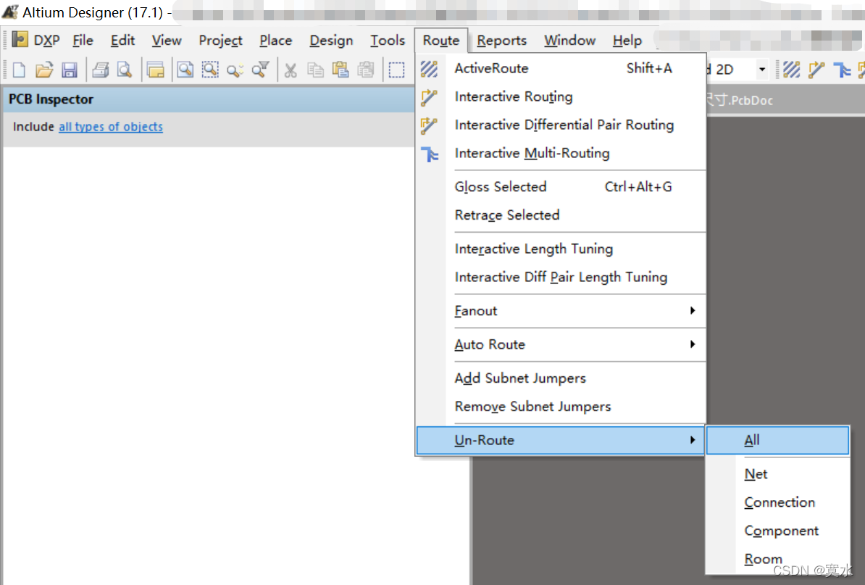Click the New document toolbar icon

tap(20, 70)
